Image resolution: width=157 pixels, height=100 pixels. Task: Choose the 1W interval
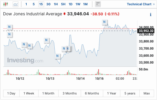[78, 4]
